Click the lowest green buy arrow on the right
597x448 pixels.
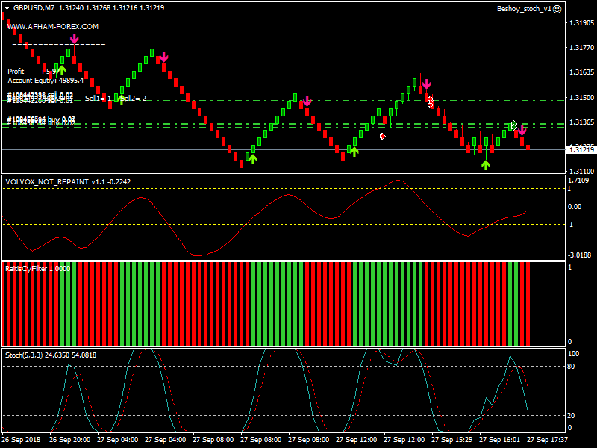[486, 164]
